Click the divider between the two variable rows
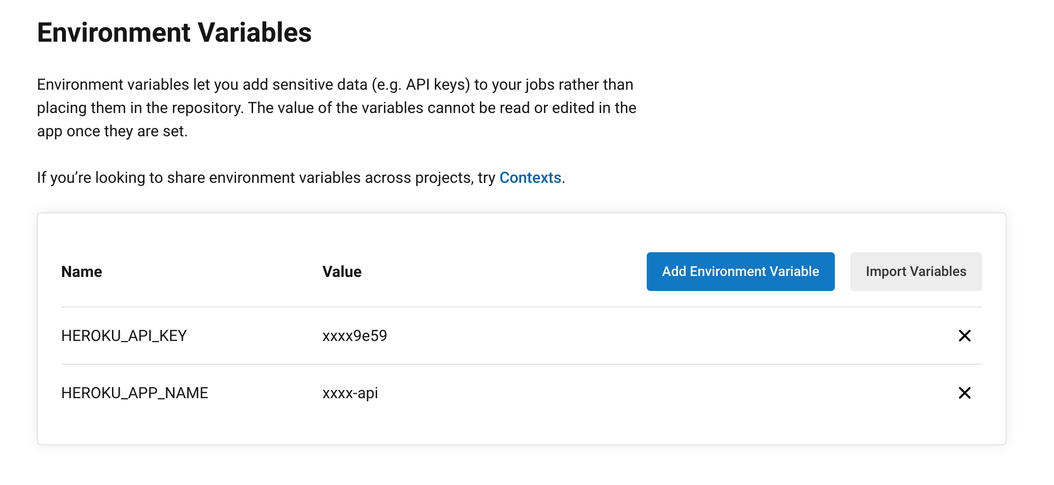This screenshot has width=1054, height=485. tap(521, 364)
